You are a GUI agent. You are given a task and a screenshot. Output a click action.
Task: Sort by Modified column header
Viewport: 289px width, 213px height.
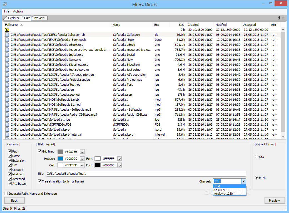pyautogui.click(x=228, y=25)
